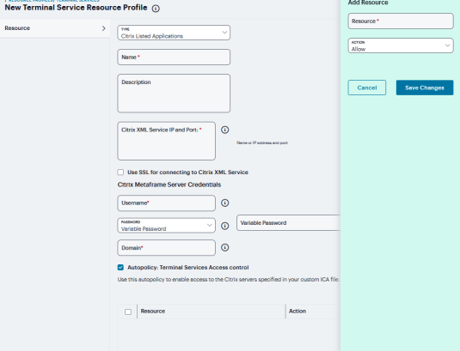Show info icon next to Domain field
The width and height of the screenshot is (460, 351).
[x=224, y=248]
